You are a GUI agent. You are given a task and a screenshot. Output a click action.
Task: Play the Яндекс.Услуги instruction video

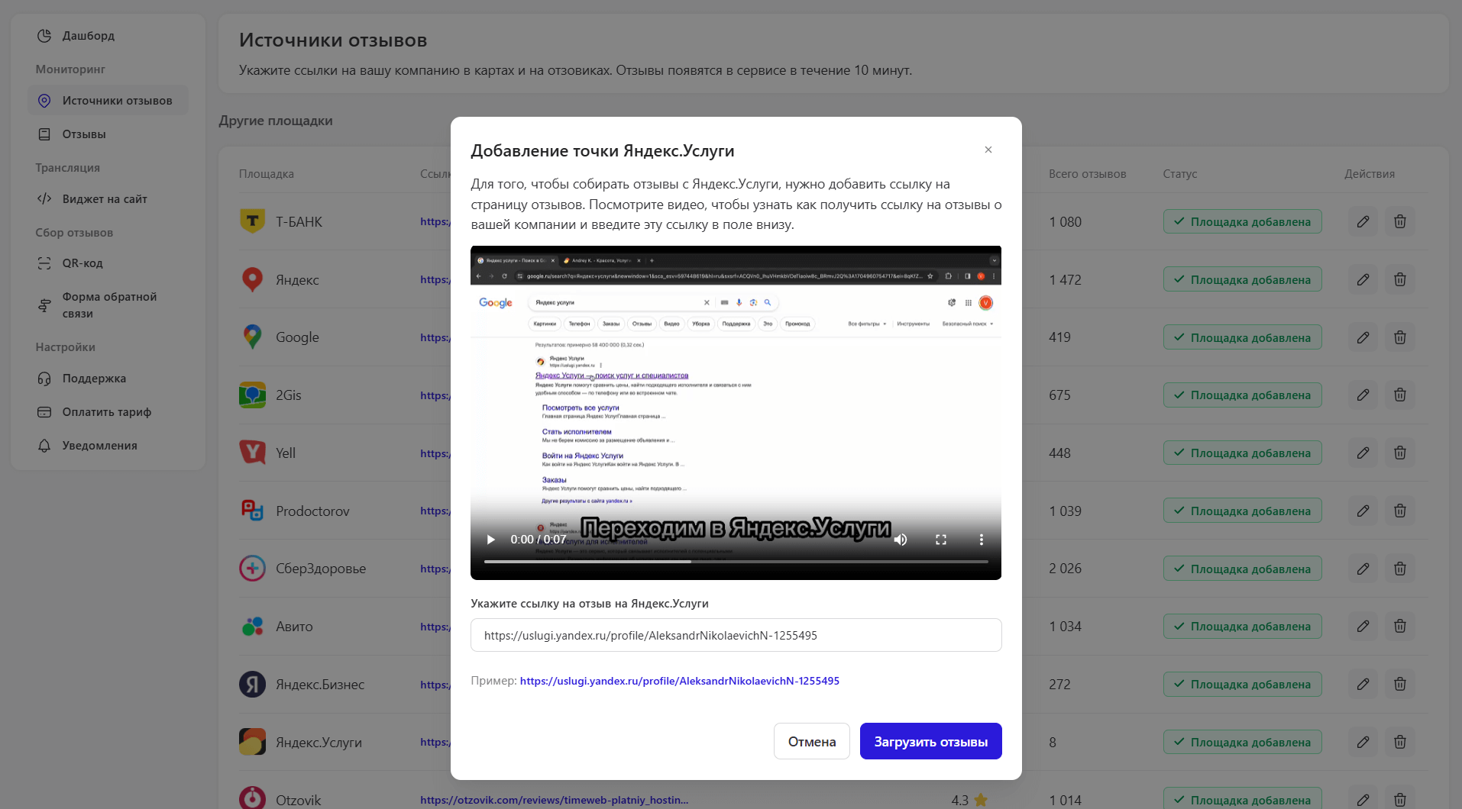(x=491, y=540)
